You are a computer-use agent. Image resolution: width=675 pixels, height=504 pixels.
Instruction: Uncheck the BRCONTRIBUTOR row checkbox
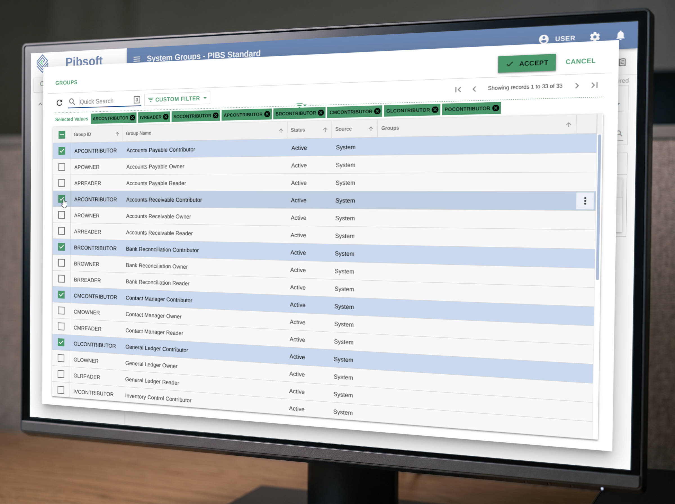click(x=61, y=247)
